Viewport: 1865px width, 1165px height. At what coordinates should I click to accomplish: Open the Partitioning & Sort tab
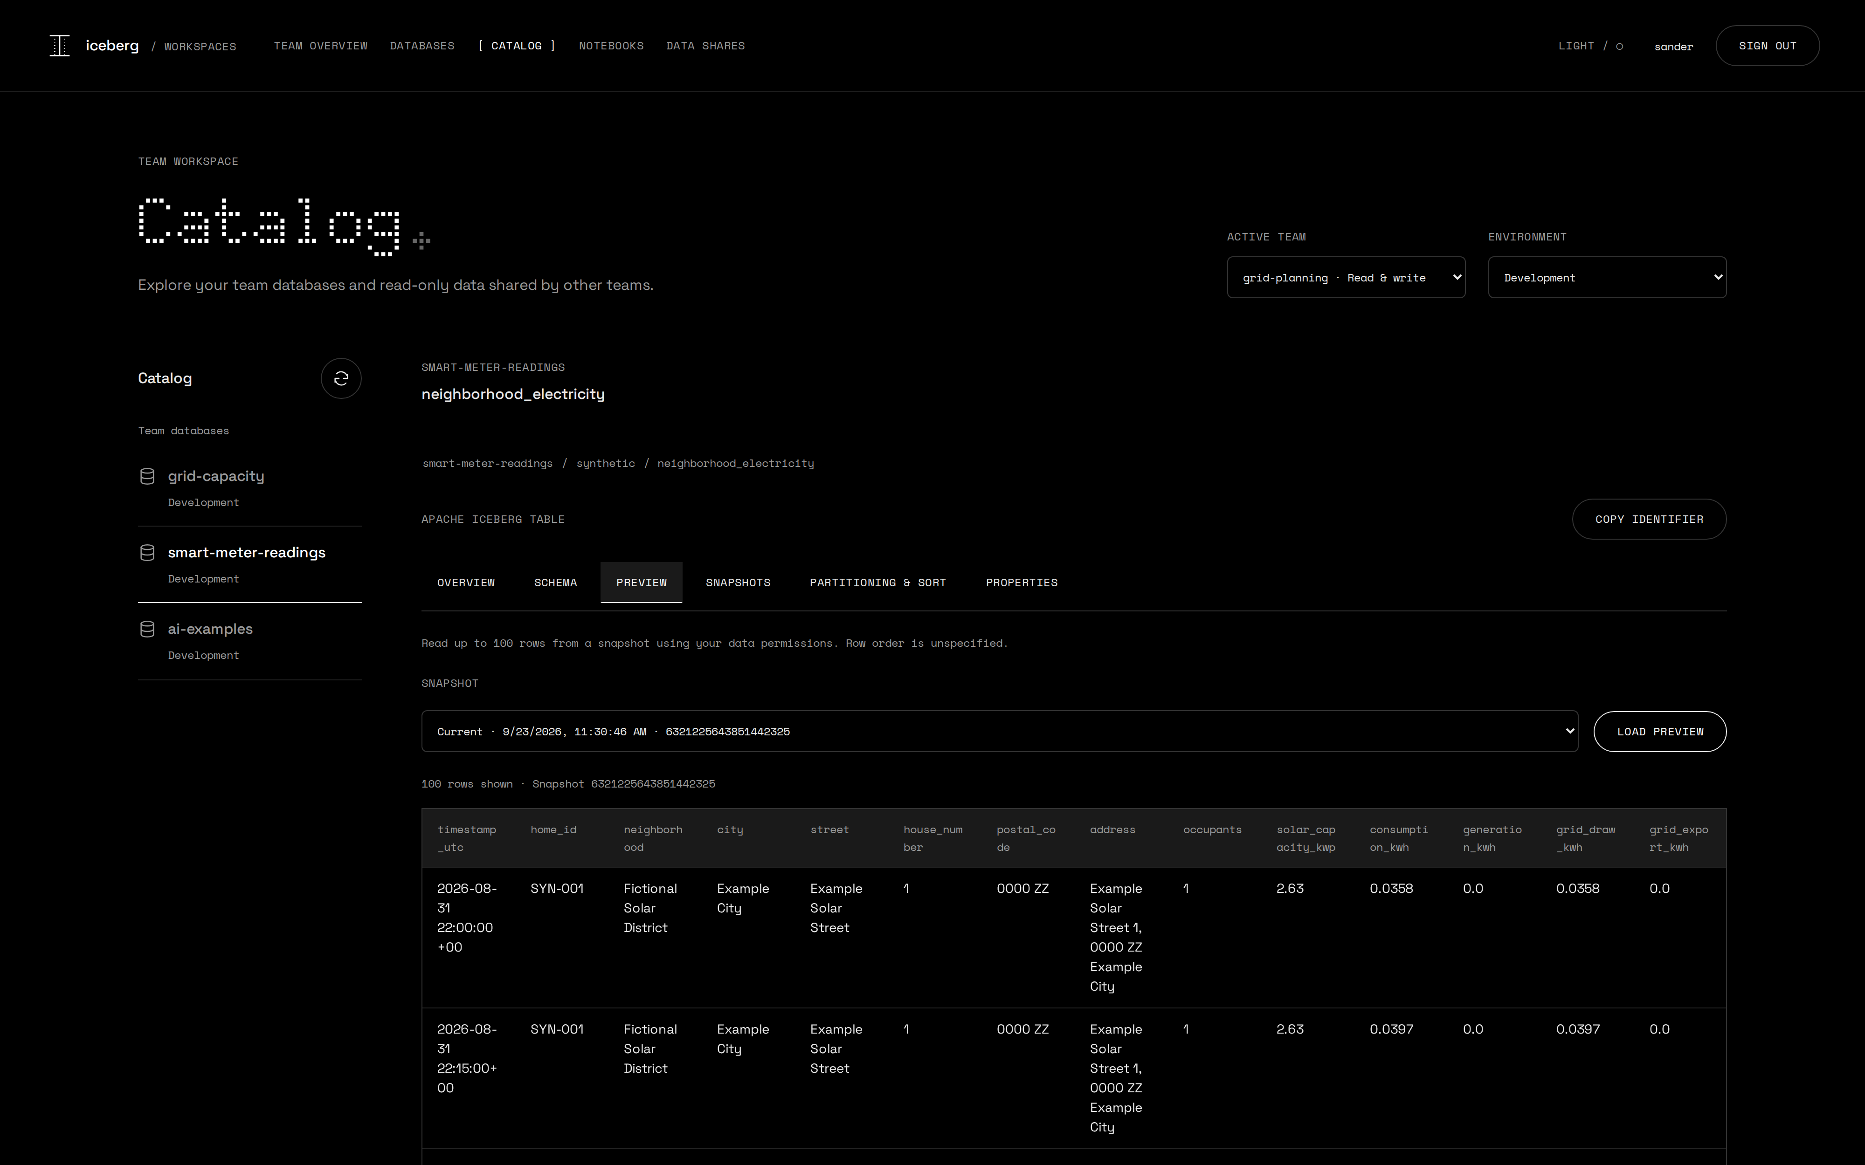click(878, 582)
